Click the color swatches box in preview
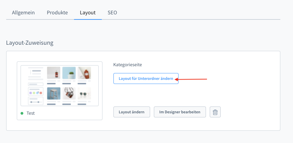Image resolution: width=293 pixels, height=143 pixels. click(36, 92)
